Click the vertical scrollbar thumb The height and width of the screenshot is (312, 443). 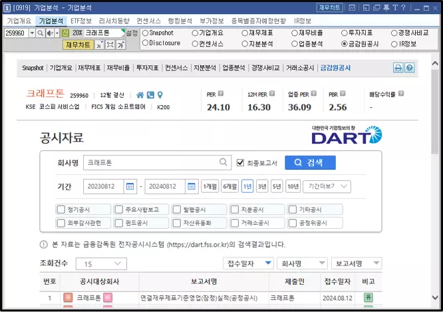click(x=435, y=112)
